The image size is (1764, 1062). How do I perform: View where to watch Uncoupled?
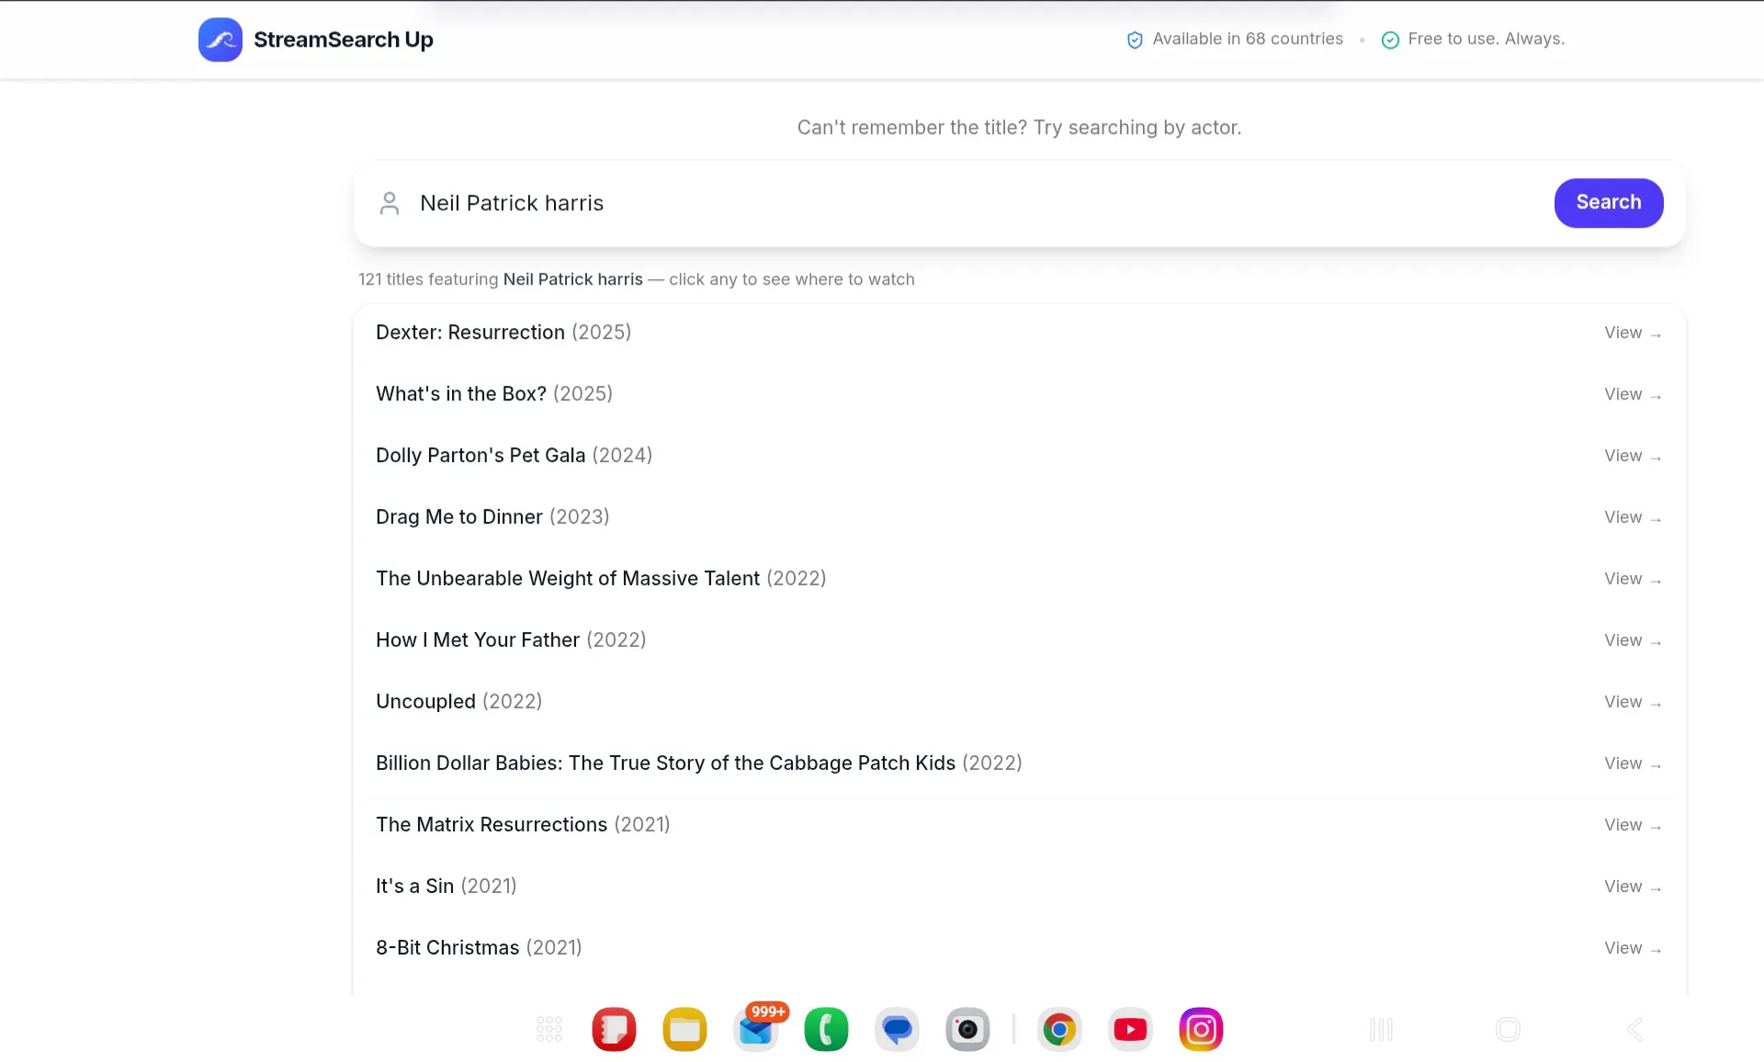[1633, 702]
